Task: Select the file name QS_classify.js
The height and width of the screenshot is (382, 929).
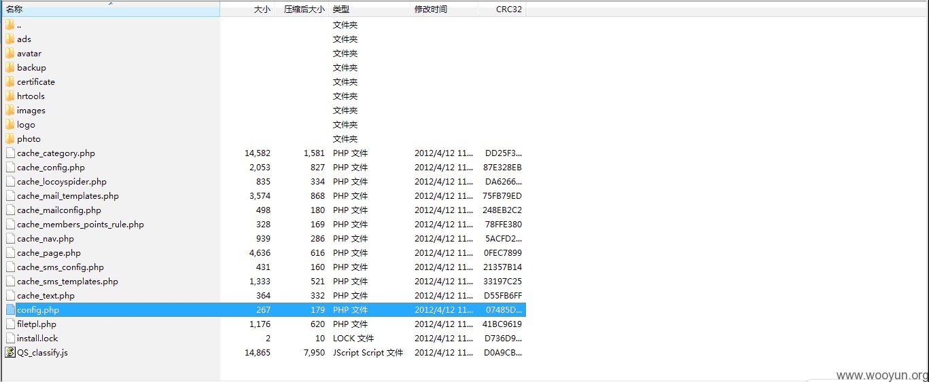Action: tap(42, 353)
